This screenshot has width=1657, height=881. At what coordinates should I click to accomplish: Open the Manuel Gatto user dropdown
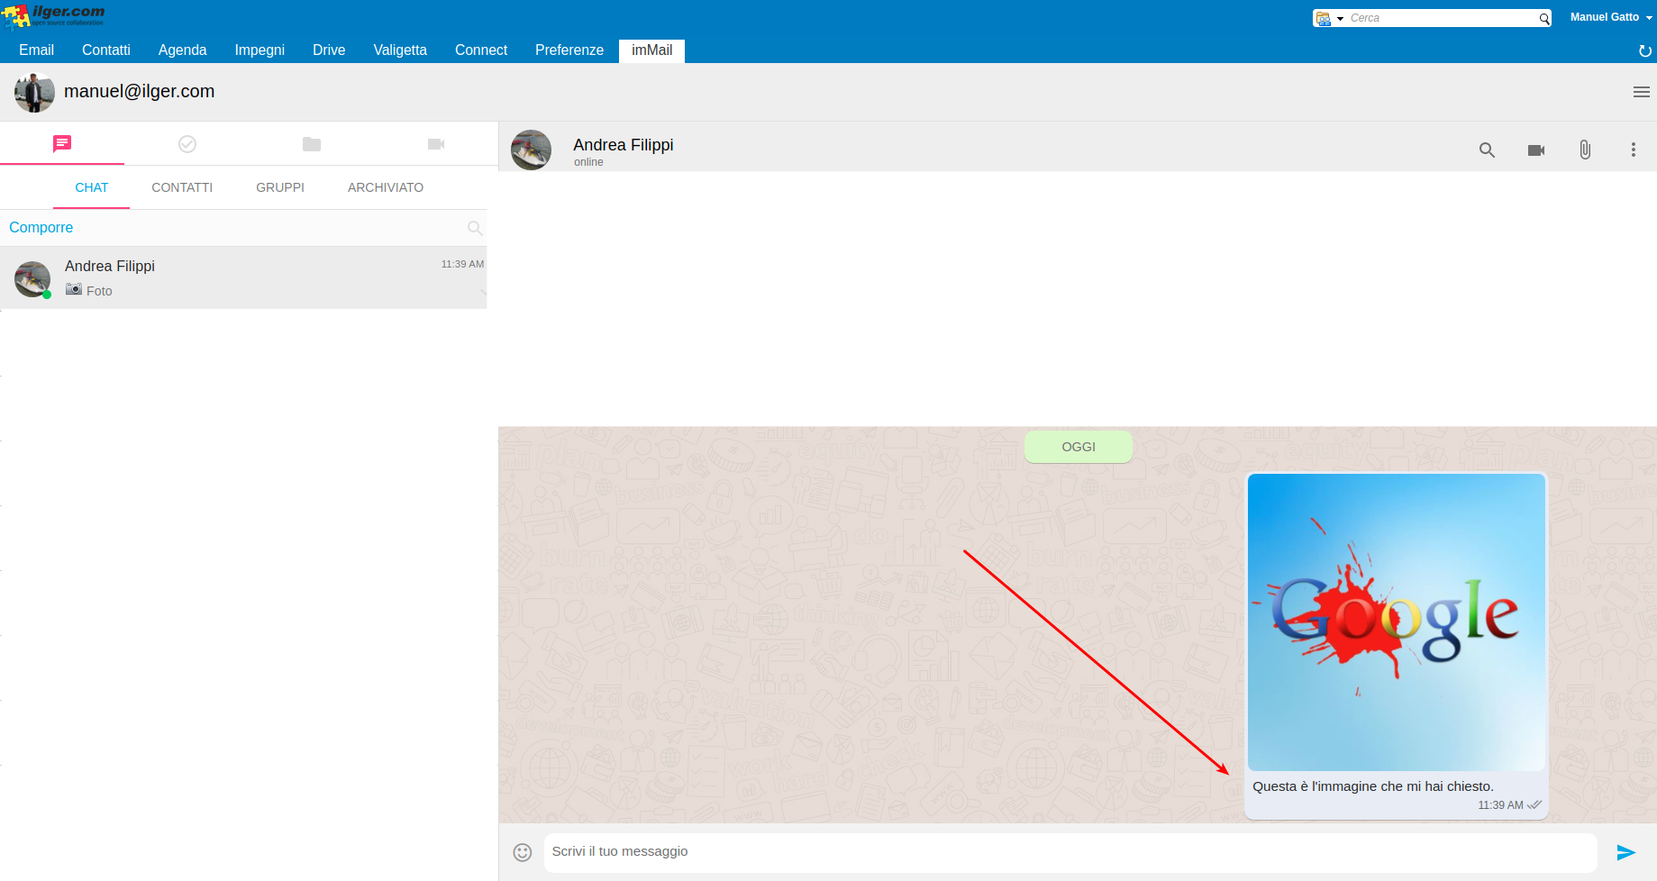(1611, 17)
